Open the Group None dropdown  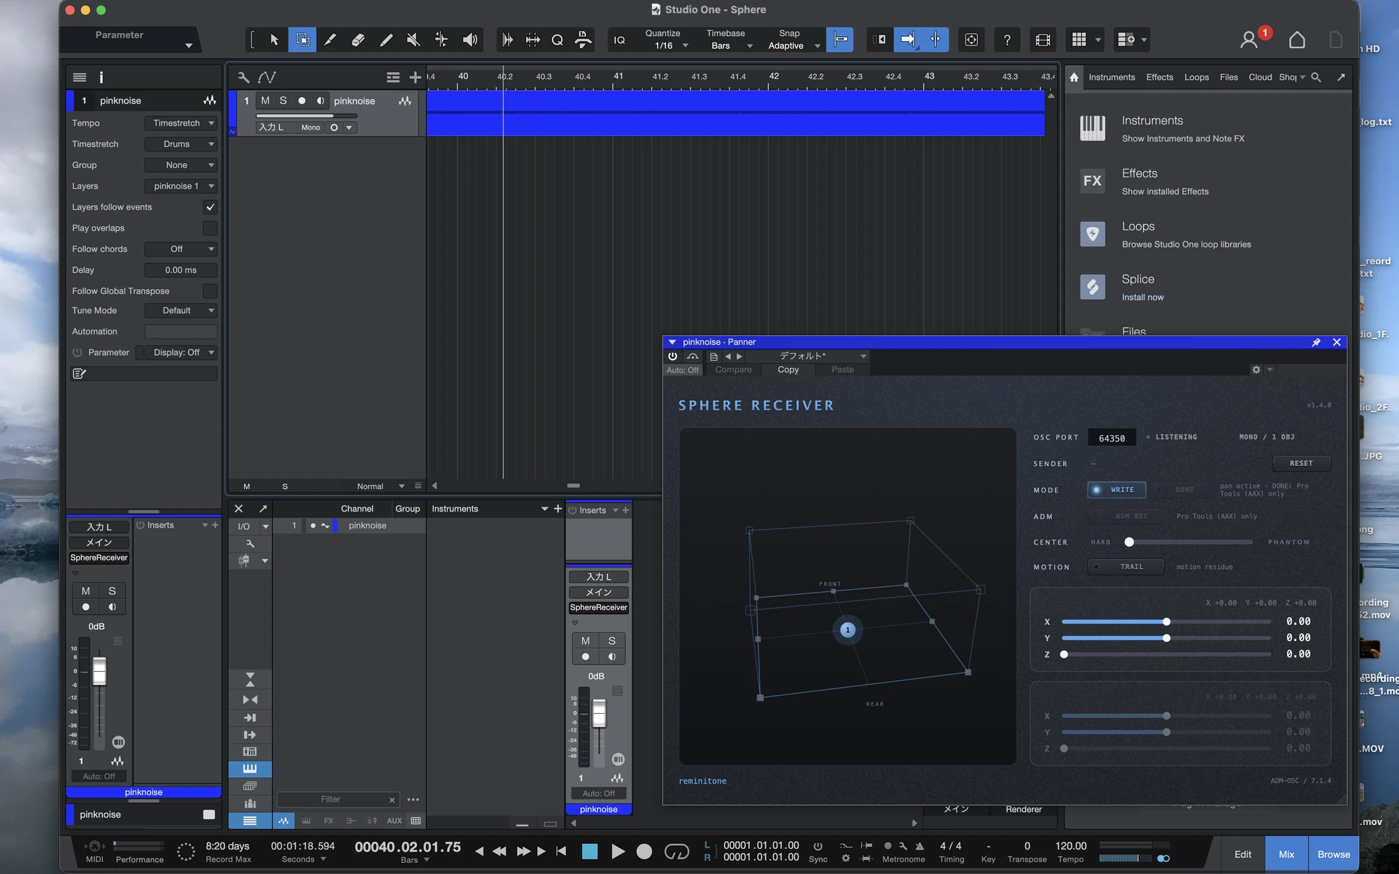[180, 165]
